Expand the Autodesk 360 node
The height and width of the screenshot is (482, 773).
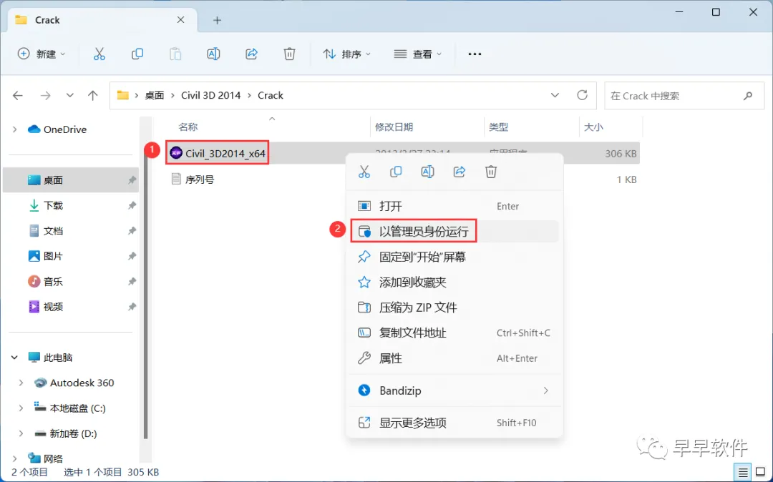coord(21,383)
